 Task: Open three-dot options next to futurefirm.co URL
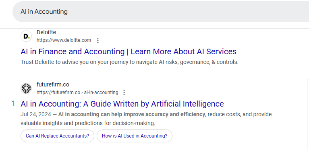124,92
